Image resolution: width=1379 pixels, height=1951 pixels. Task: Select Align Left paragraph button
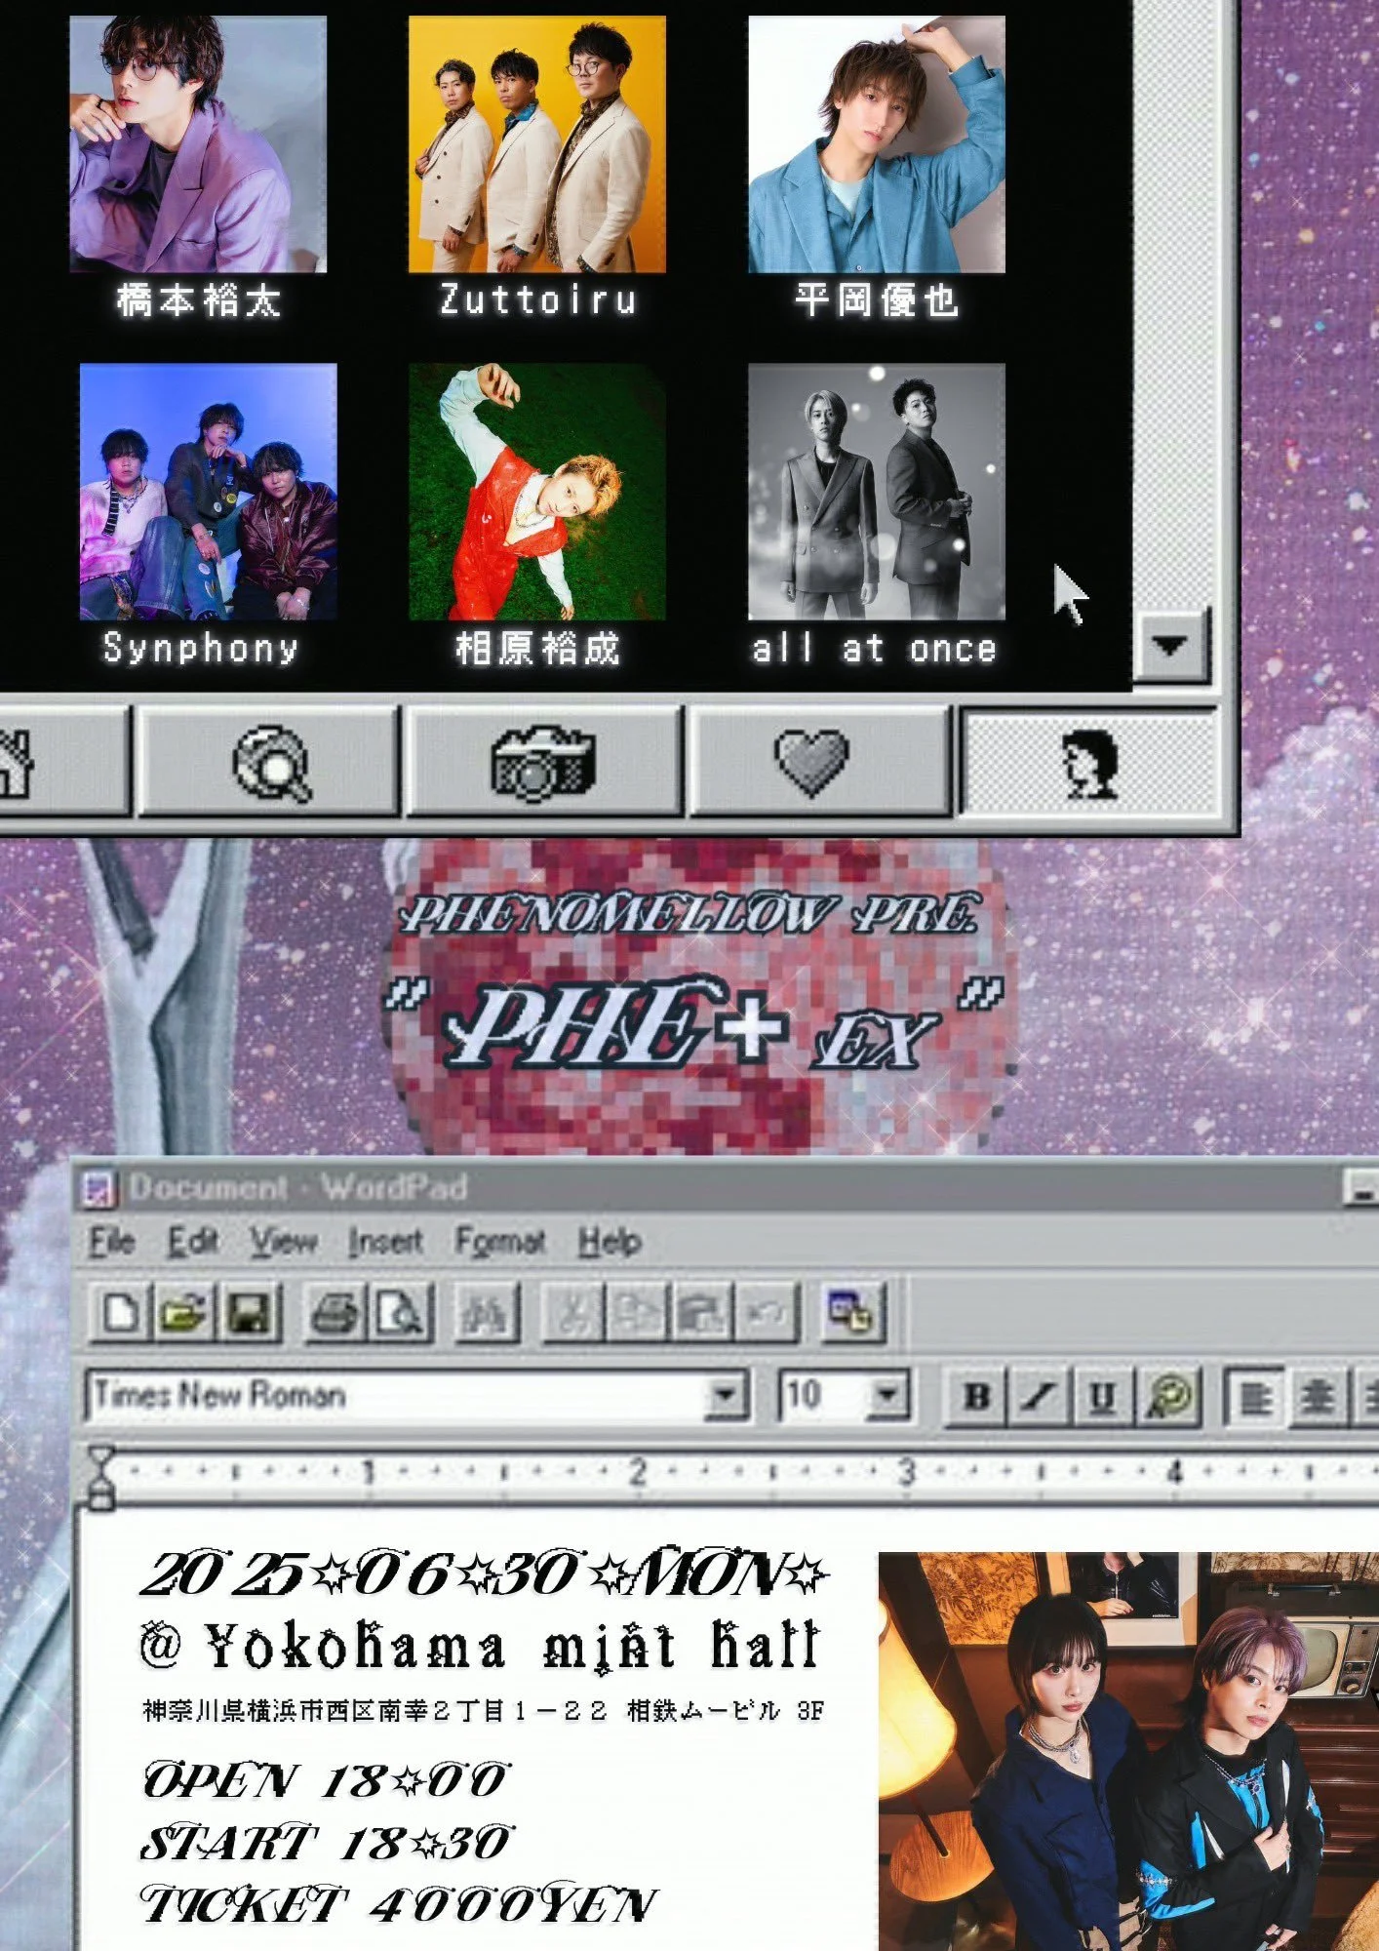(1253, 1397)
